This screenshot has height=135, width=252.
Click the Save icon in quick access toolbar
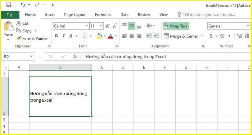coord(9,5)
